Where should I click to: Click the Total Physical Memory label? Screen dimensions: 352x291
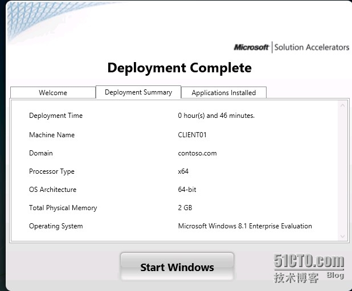tap(63, 208)
